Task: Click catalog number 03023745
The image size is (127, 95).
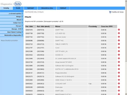Action: click(29, 62)
